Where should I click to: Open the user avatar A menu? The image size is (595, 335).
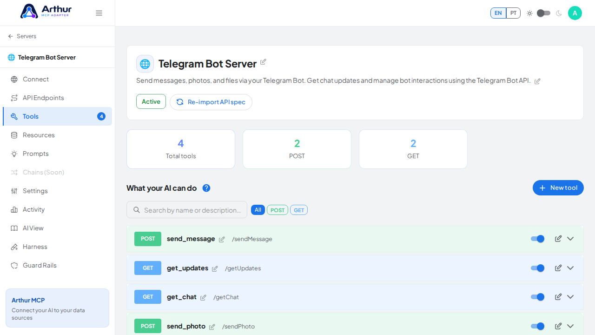[575, 13]
